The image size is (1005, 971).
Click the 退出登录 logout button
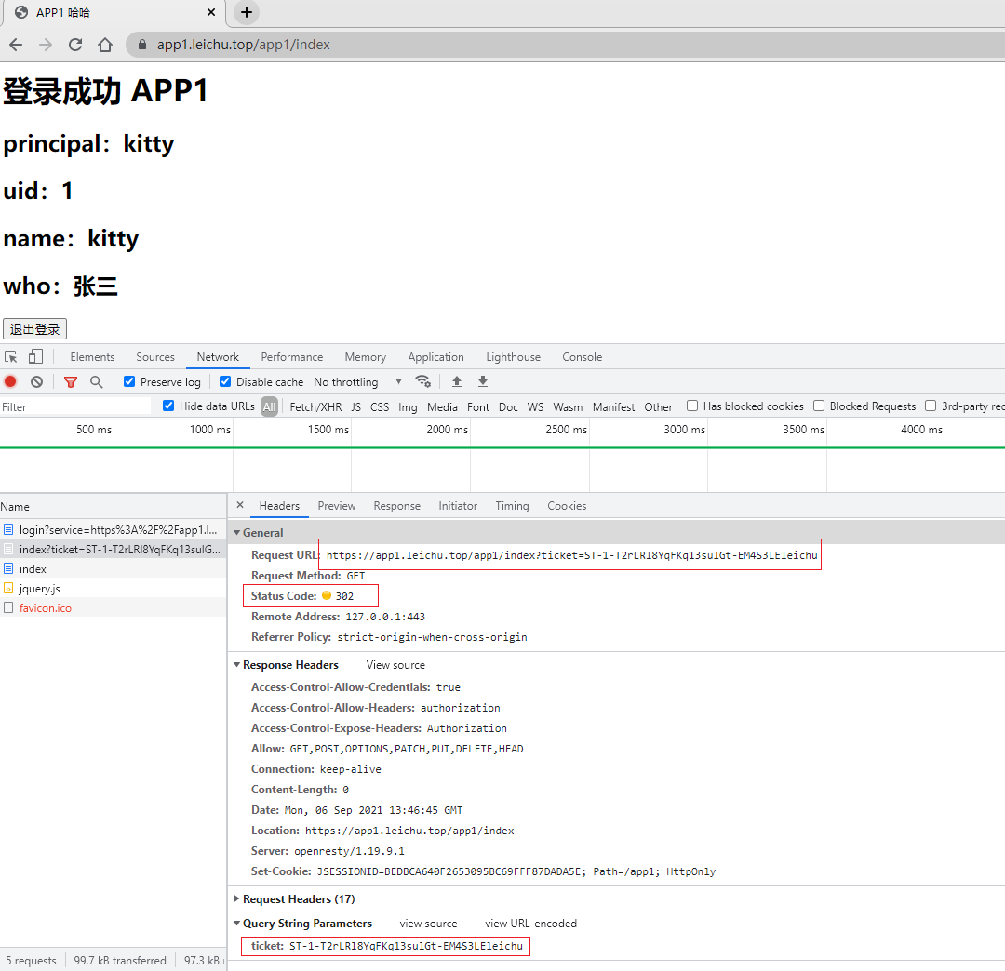pos(35,329)
